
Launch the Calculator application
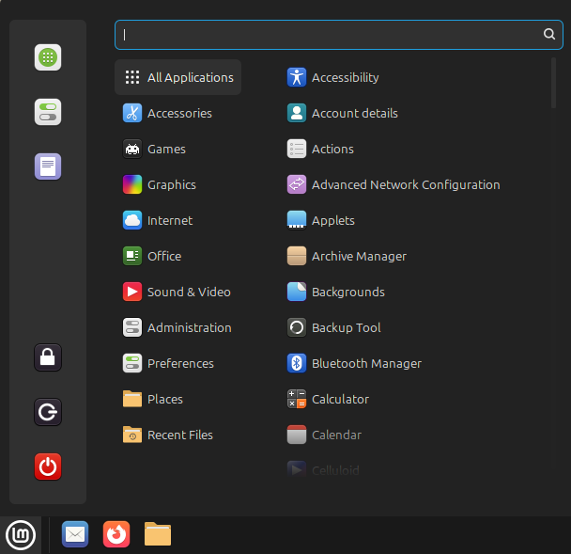[x=339, y=399]
